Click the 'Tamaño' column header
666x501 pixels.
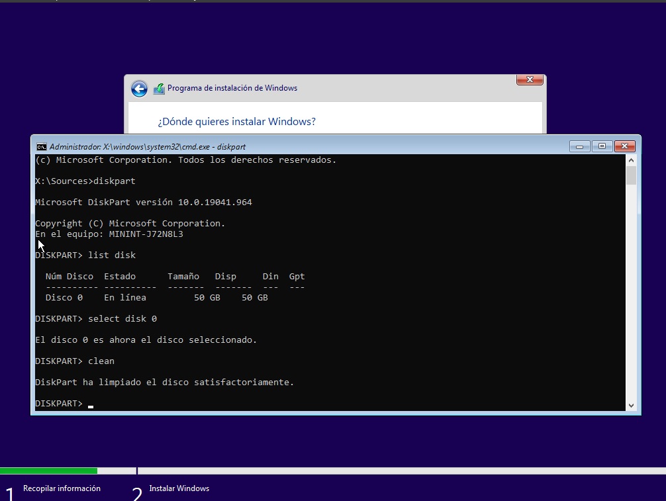point(183,277)
